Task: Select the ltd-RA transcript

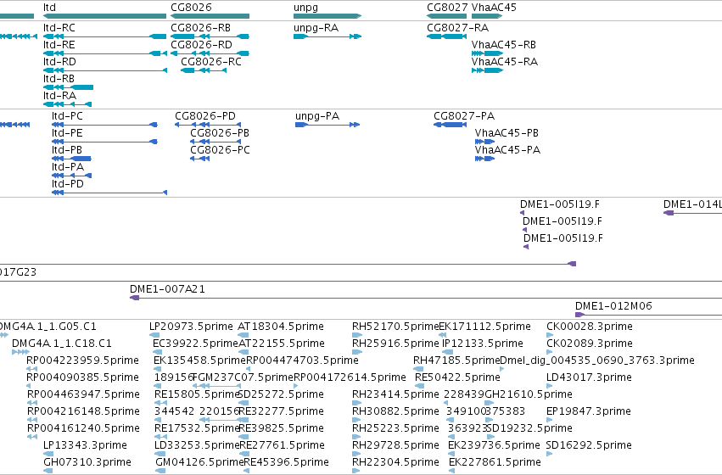Action: pos(59,96)
